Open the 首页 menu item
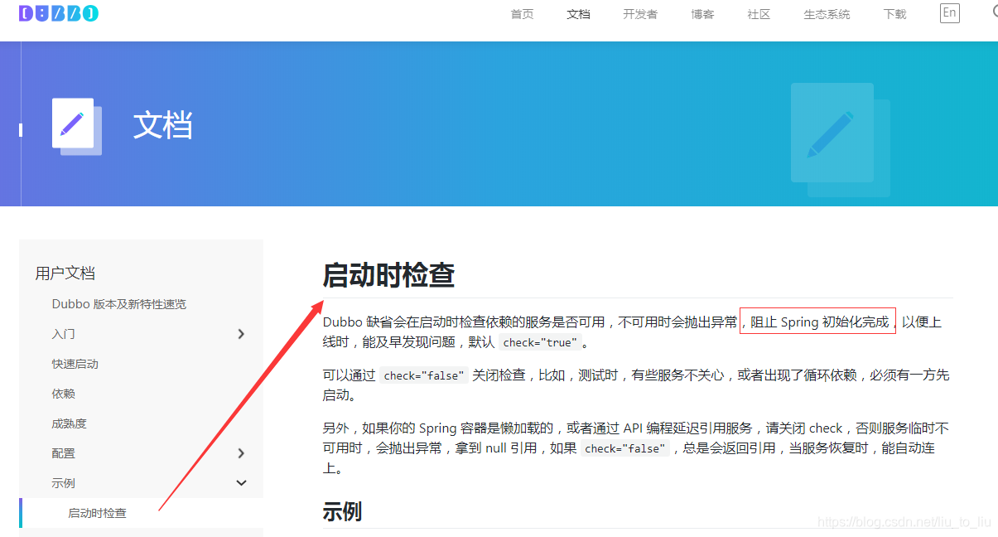 coord(522,14)
